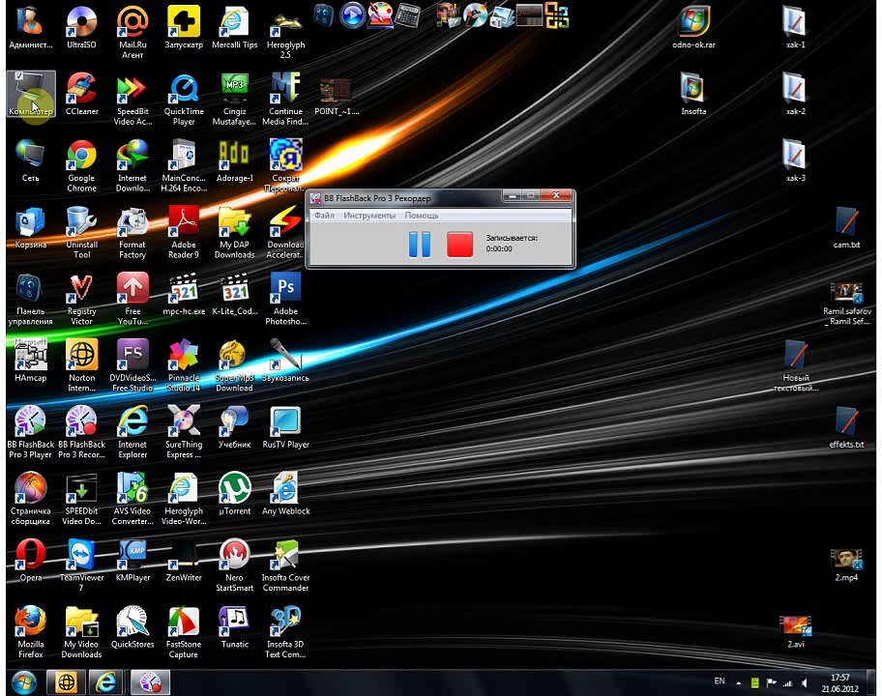The width and height of the screenshot is (882, 696).
Task: Pause the FlashBack recording
Action: [x=419, y=244]
